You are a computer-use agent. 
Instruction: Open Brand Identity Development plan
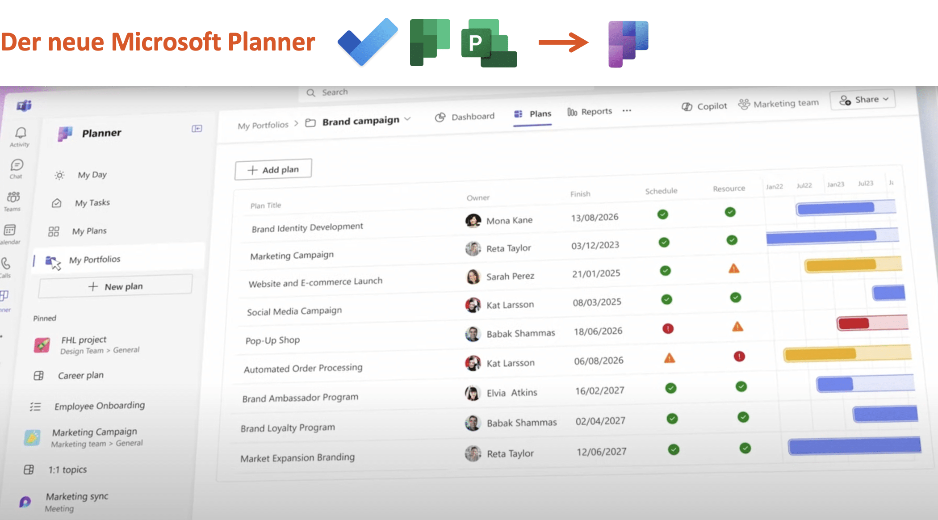click(x=307, y=227)
